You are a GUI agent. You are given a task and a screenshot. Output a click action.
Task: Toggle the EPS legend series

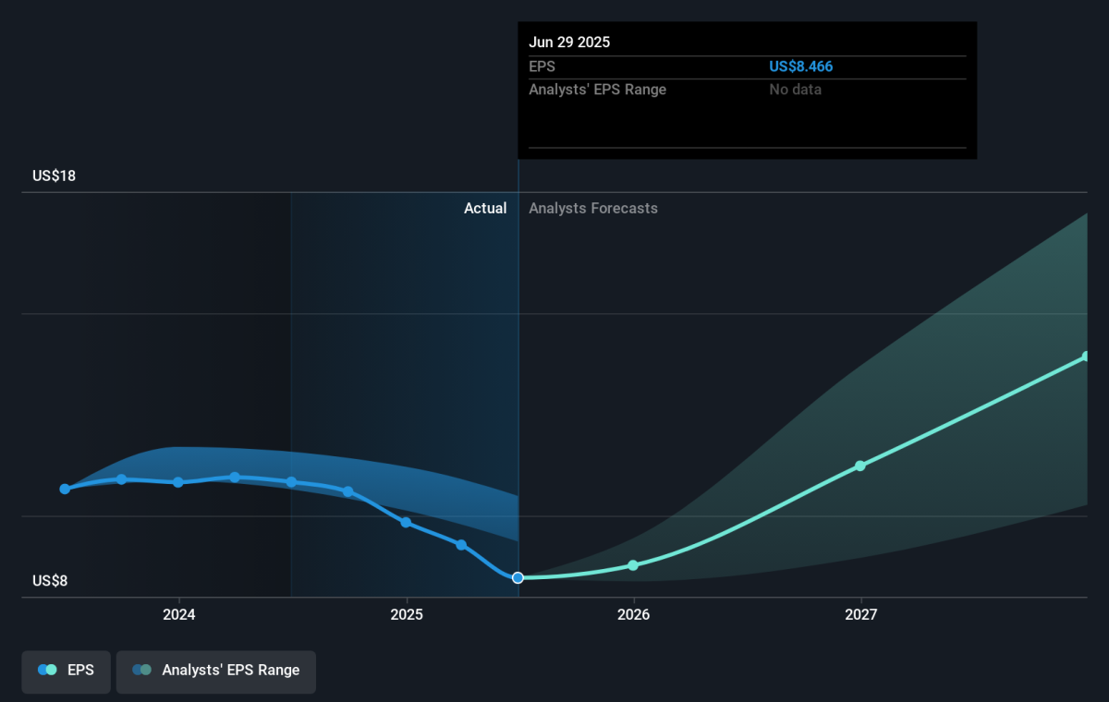(x=66, y=671)
